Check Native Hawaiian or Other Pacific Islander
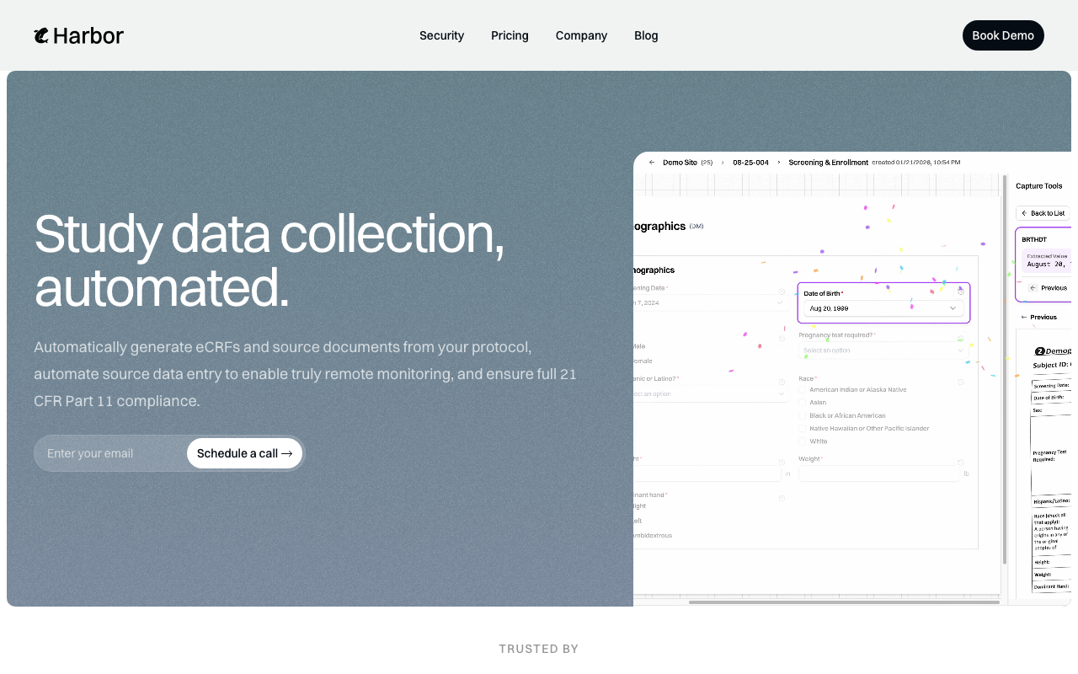The image size is (1078, 674). point(803,428)
